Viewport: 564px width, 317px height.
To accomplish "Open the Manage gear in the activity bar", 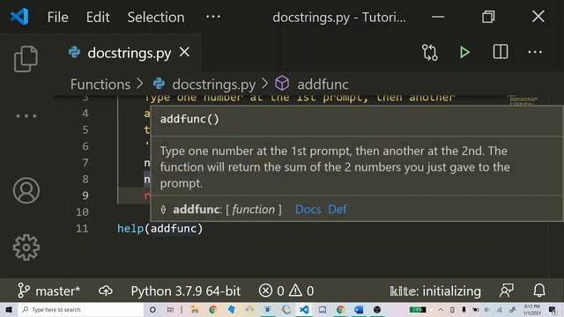I will [26, 247].
